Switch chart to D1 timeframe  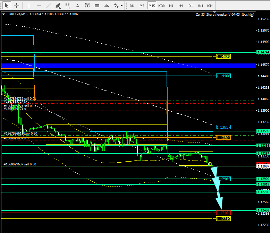click(190, 6)
